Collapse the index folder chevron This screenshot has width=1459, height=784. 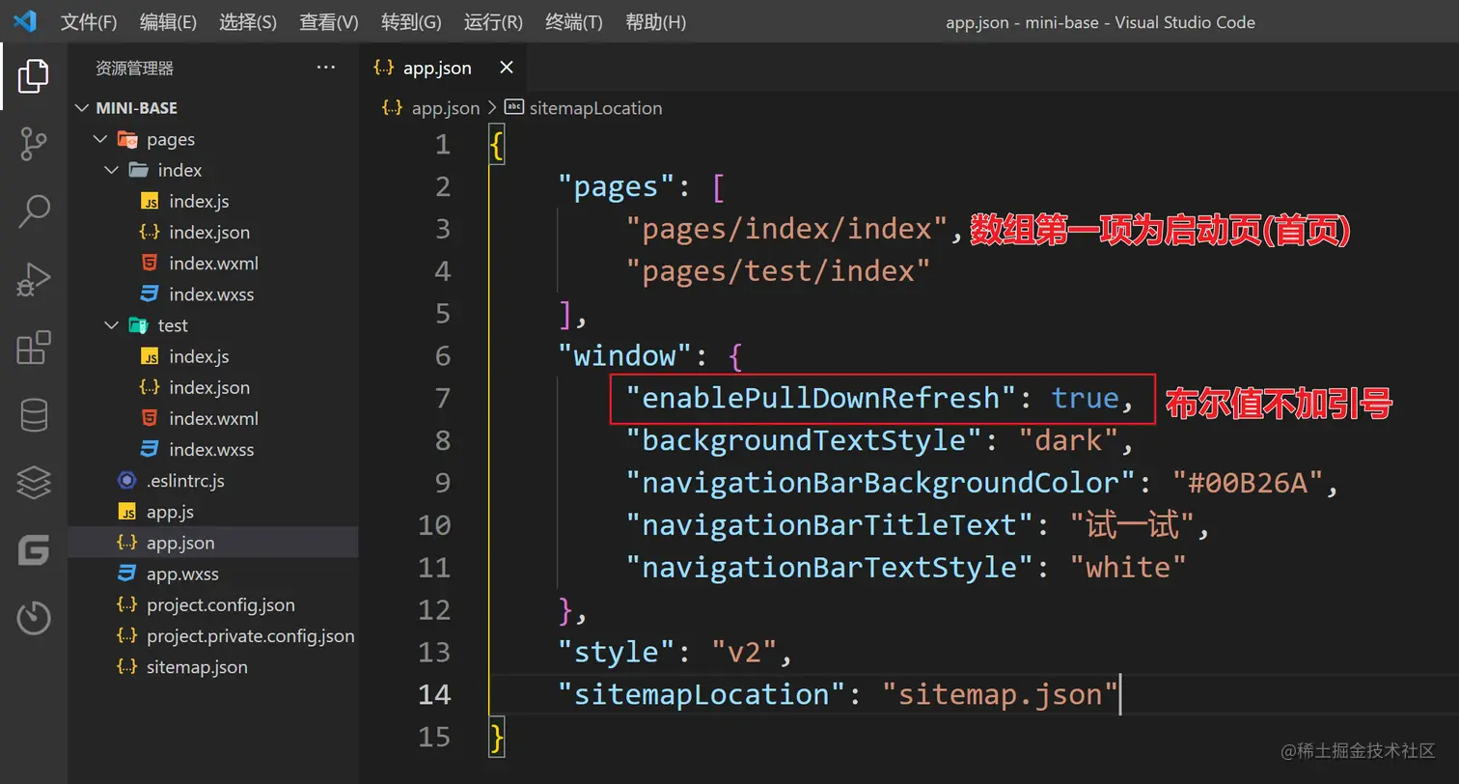(x=111, y=170)
